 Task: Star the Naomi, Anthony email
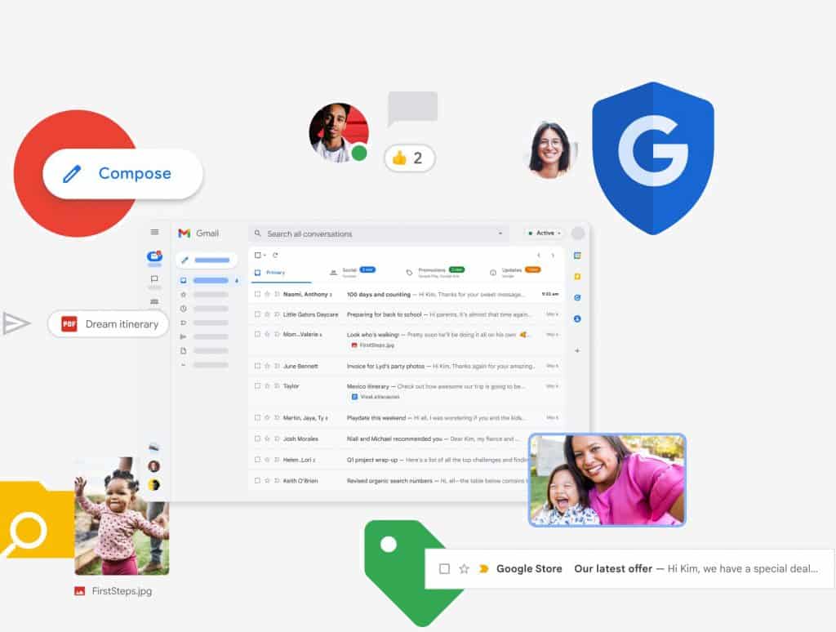[x=267, y=294]
